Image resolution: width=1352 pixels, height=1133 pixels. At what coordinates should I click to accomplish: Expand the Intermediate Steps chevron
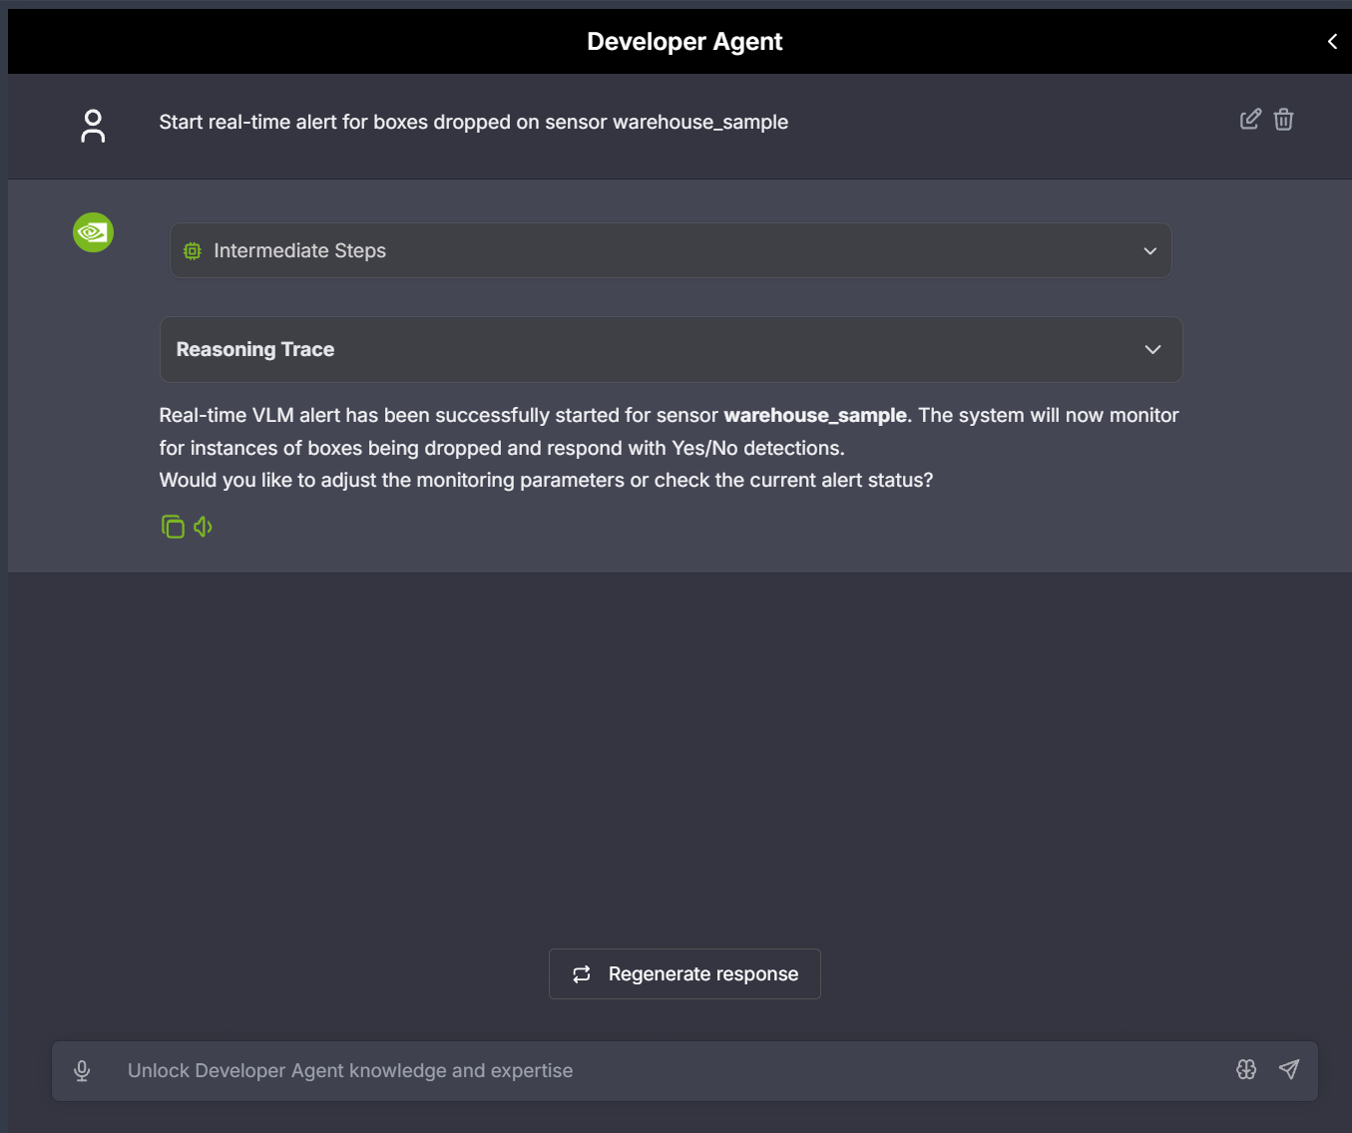(x=1149, y=251)
